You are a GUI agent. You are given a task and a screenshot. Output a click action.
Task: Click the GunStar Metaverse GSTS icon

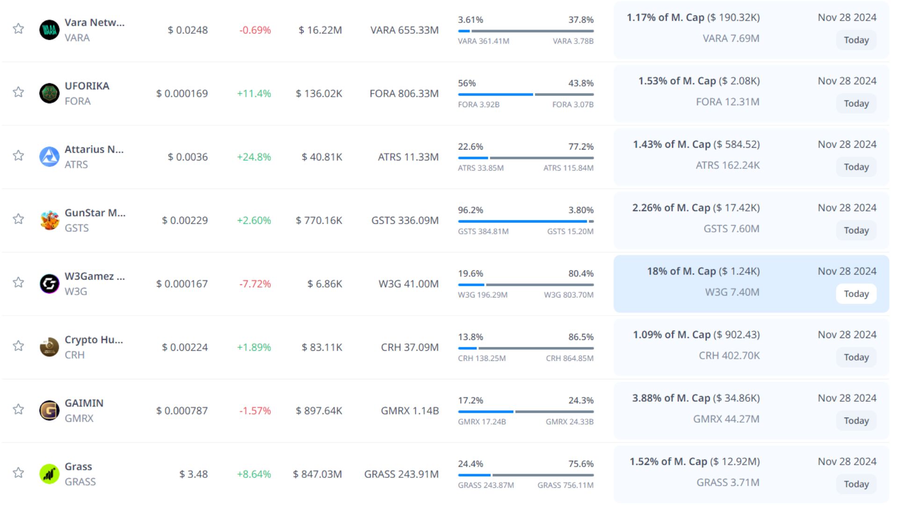click(x=49, y=220)
